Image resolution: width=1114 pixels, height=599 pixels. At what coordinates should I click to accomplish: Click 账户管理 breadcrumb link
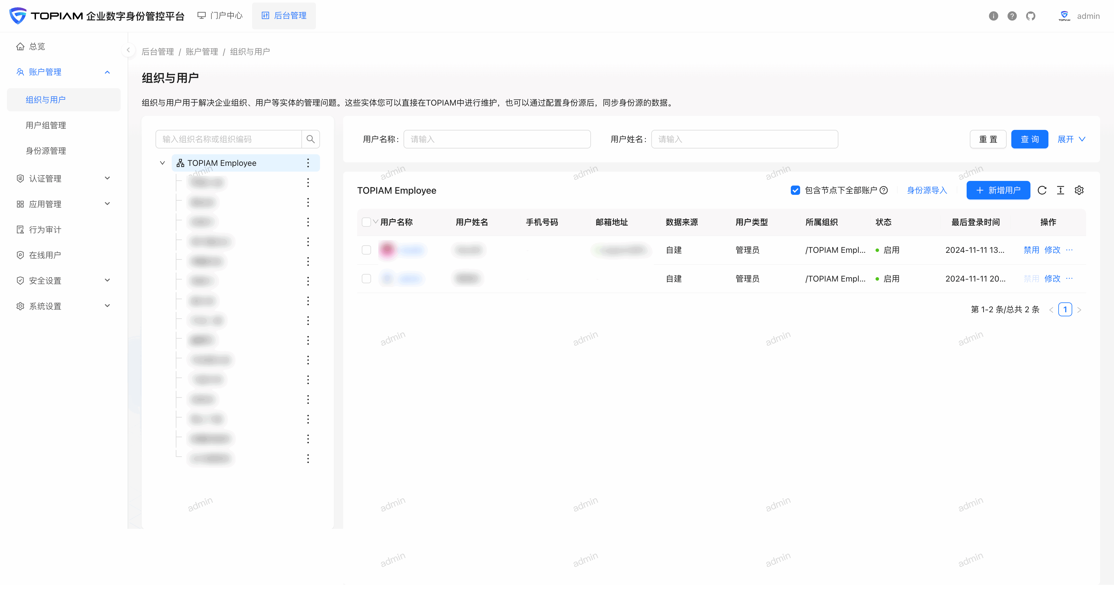pyautogui.click(x=202, y=52)
